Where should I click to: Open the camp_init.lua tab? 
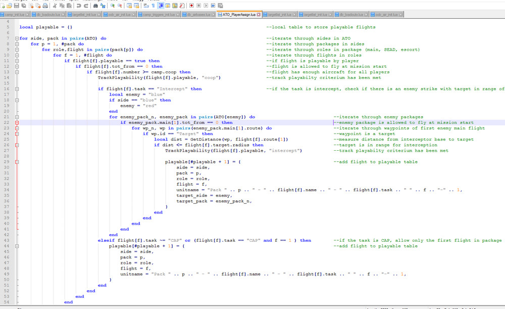click(x=14, y=15)
